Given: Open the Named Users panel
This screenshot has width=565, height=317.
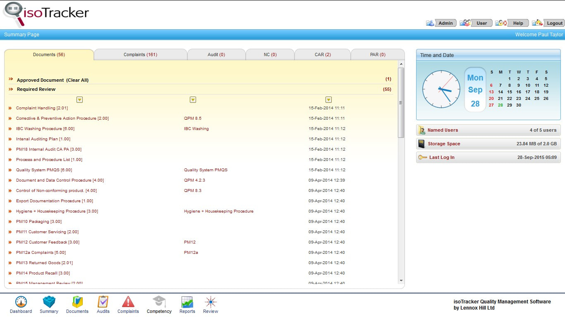Looking at the screenshot, I should tap(488, 130).
